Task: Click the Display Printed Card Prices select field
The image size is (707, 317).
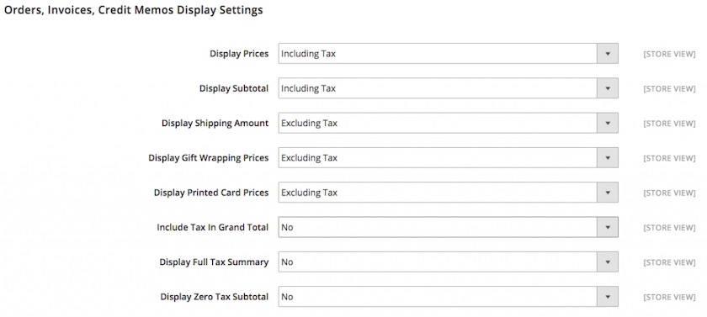Action: pyautogui.click(x=448, y=193)
